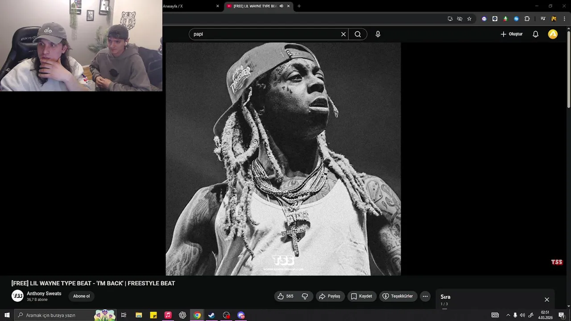Image resolution: width=571 pixels, height=321 pixels.
Task: Click the install app icon in address bar
Action: [450, 19]
